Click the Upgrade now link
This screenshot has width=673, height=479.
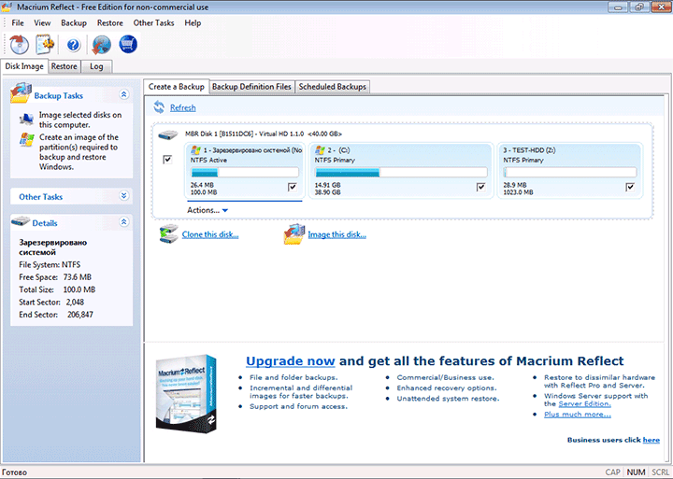point(290,361)
